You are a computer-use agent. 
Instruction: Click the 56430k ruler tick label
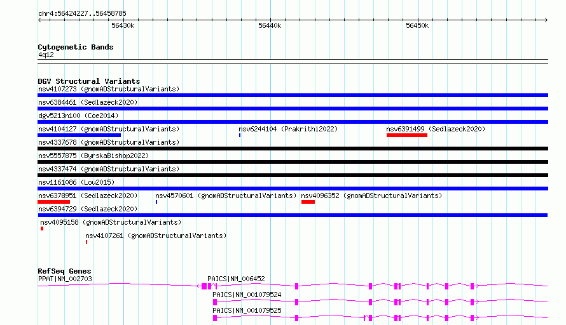123,25
